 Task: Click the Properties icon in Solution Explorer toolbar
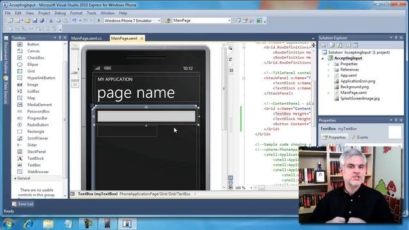(x=324, y=45)
